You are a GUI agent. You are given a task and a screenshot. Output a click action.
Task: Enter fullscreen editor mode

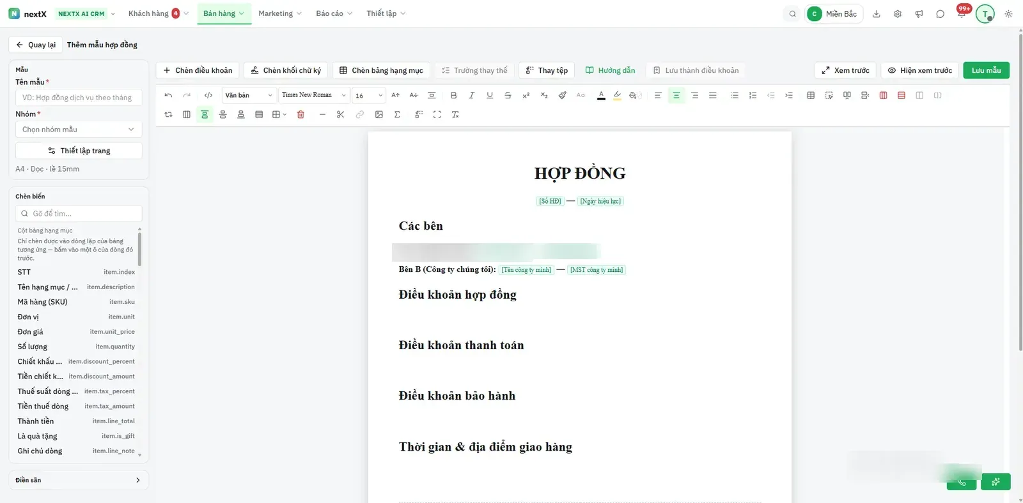[437, 115]
